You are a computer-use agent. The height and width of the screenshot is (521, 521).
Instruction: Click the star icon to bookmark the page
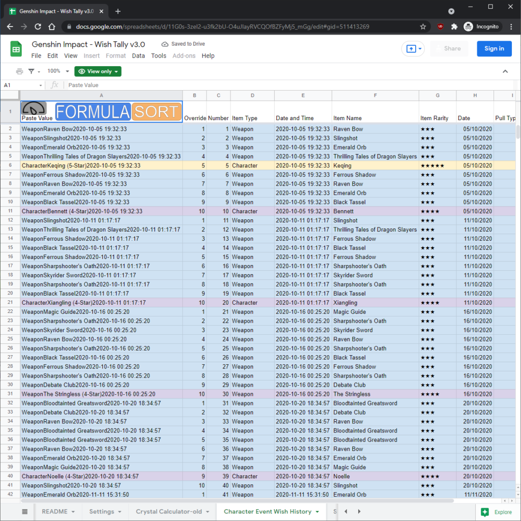423,26
